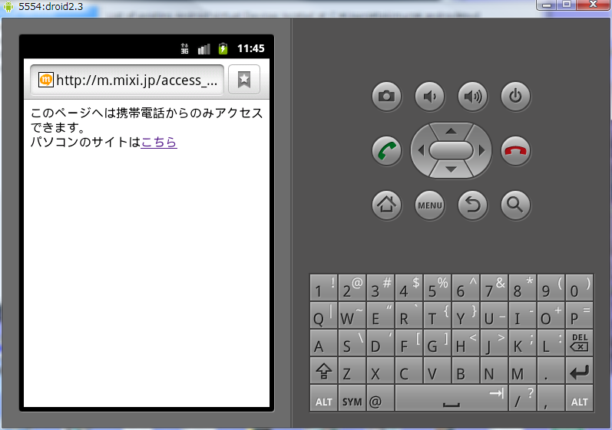Click the D-pad left arrow
This screenshot has height=430, width=612.
[421, 150]
